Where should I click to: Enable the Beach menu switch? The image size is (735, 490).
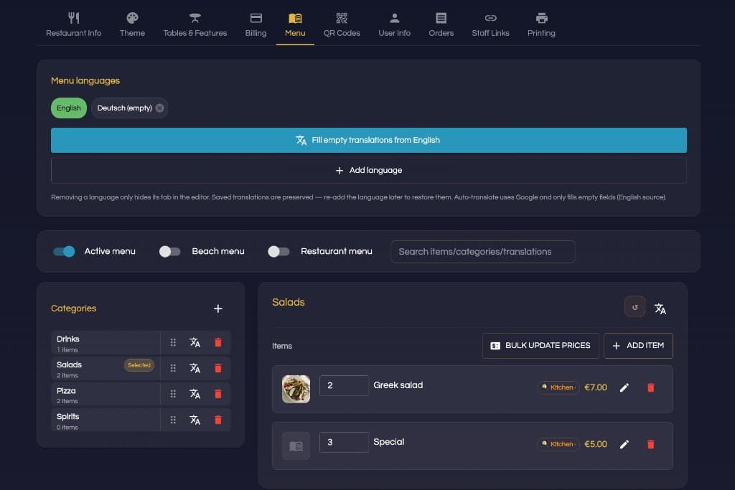169,252
